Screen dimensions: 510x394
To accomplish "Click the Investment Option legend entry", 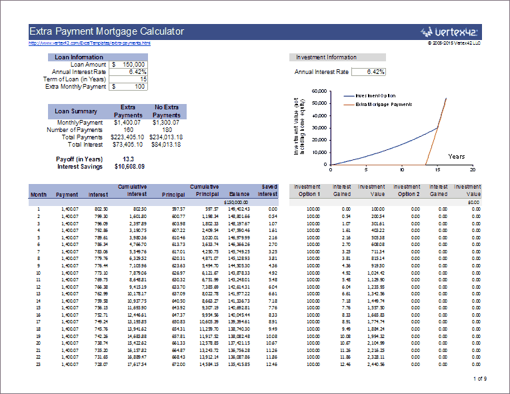I will (x=375, y=95).
